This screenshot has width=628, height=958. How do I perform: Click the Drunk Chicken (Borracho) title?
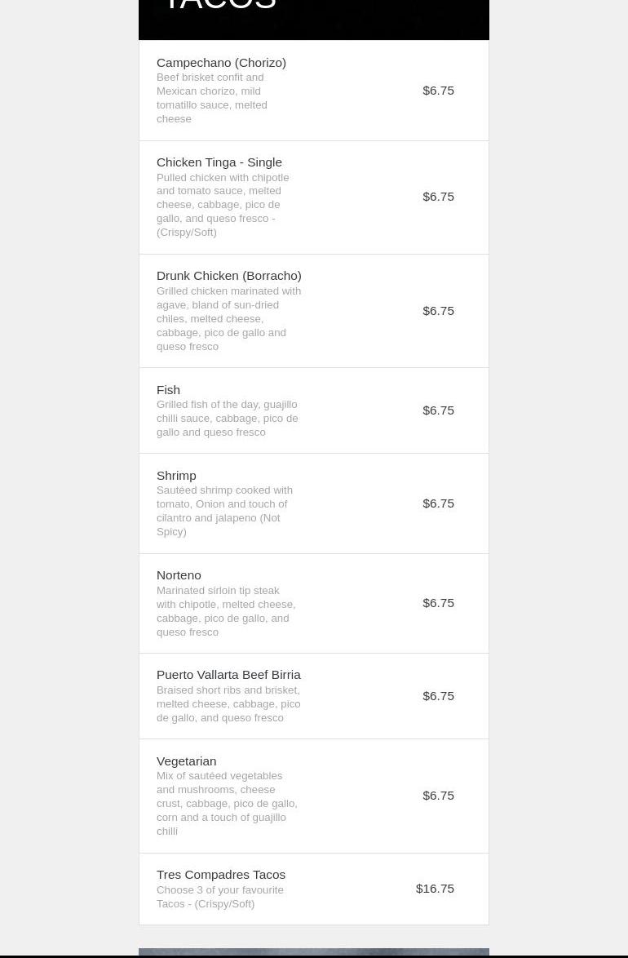(228, 276)
